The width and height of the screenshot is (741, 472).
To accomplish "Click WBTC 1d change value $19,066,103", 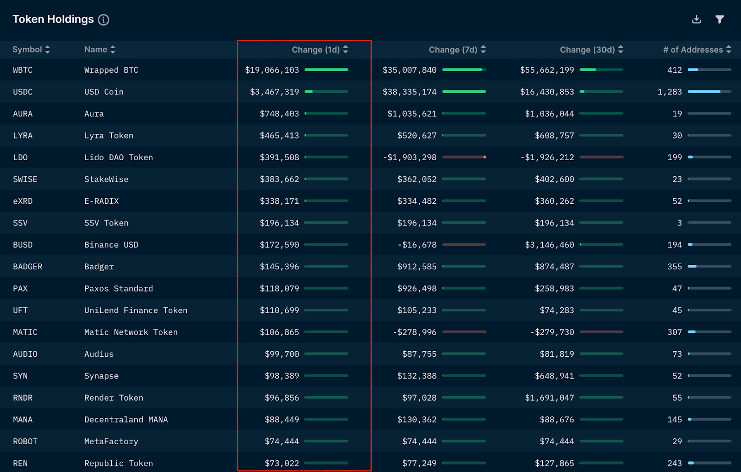I will point(272,70).
